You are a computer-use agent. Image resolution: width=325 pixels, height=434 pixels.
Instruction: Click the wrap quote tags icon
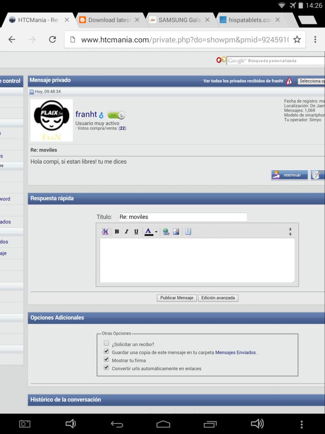[188, 232]
